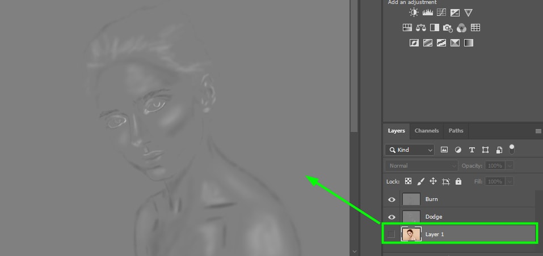This screenshot has width=543, height=256.
Task: Switch to the Channels tab
Action: coord(427,131)
